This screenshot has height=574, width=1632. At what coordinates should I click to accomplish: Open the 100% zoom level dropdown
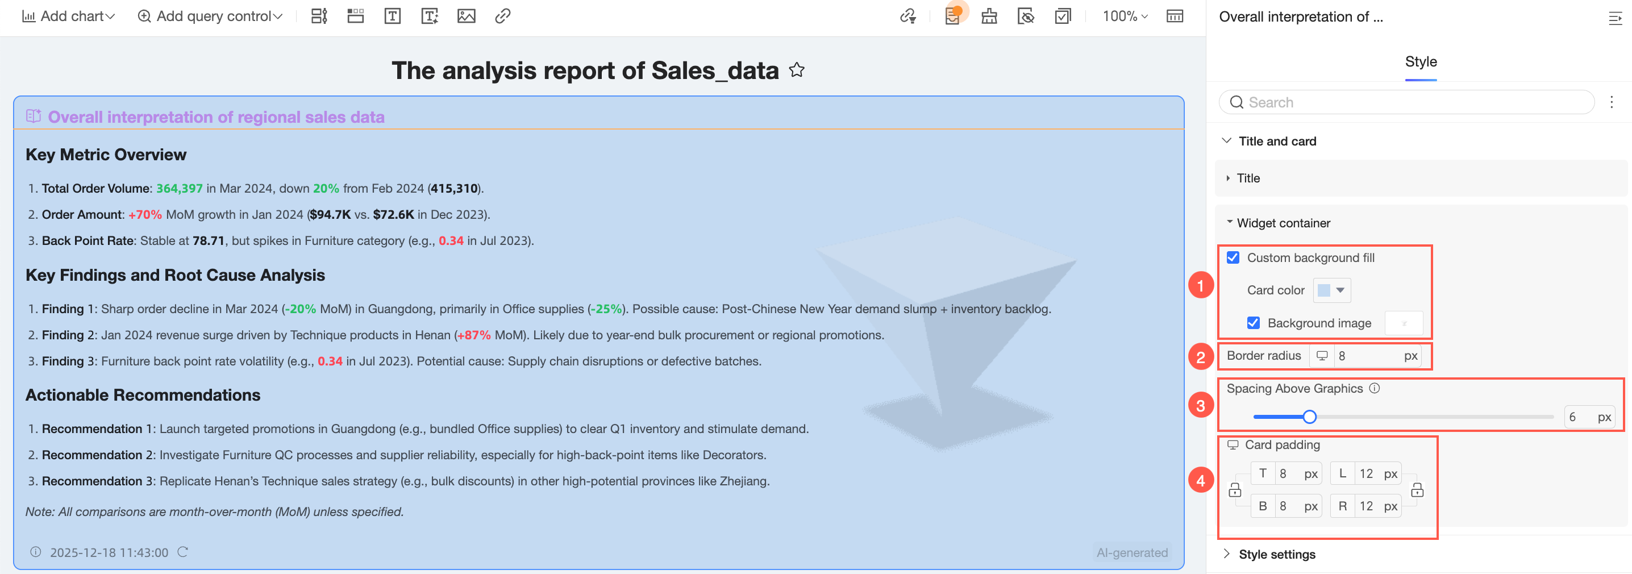click(x=1125, y=16)
